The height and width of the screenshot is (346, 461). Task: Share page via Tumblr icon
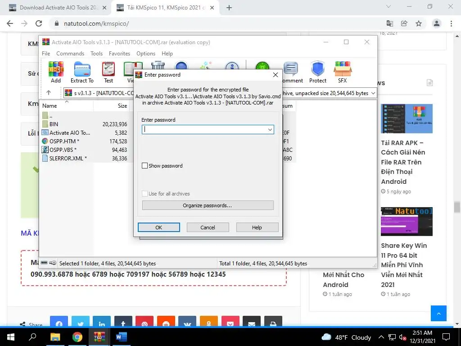coord(123,322)
